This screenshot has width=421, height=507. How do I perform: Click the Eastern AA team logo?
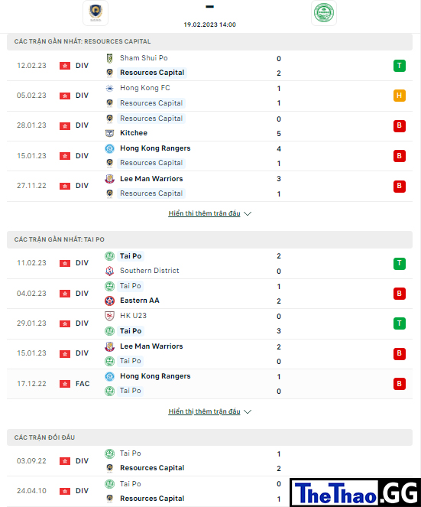pos(109,301)
